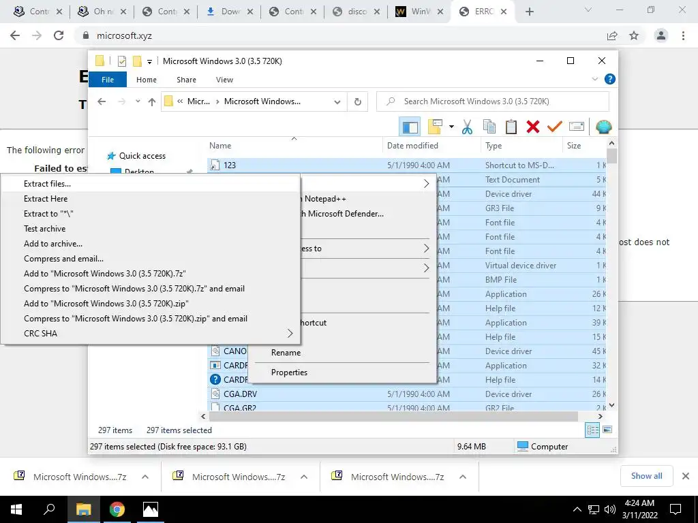Refresh the Explorer folder view
This screenshot has width=698, height=523.
(357, 102)
